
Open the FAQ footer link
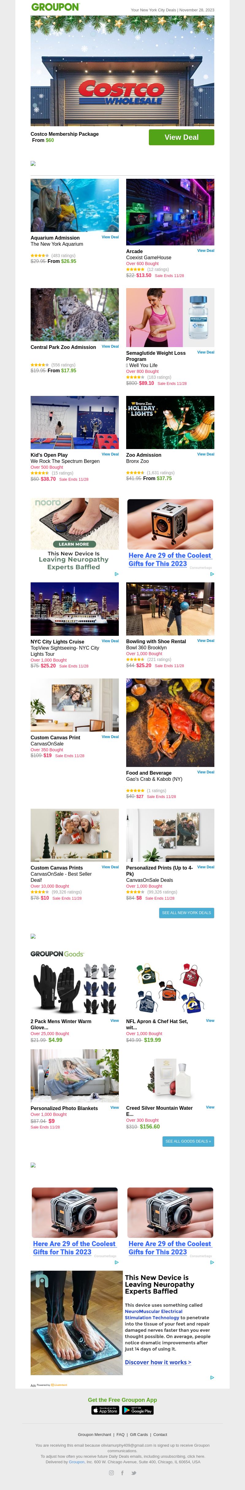coord(120,1434)
